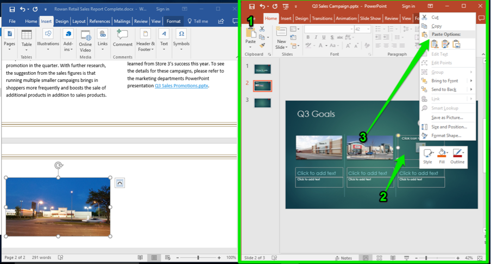This screenshot has height=264, width=491.
Task: Toggle Notes pane in PowerPoint status bar
Action: pyautogui.click(x=343, y=258)
